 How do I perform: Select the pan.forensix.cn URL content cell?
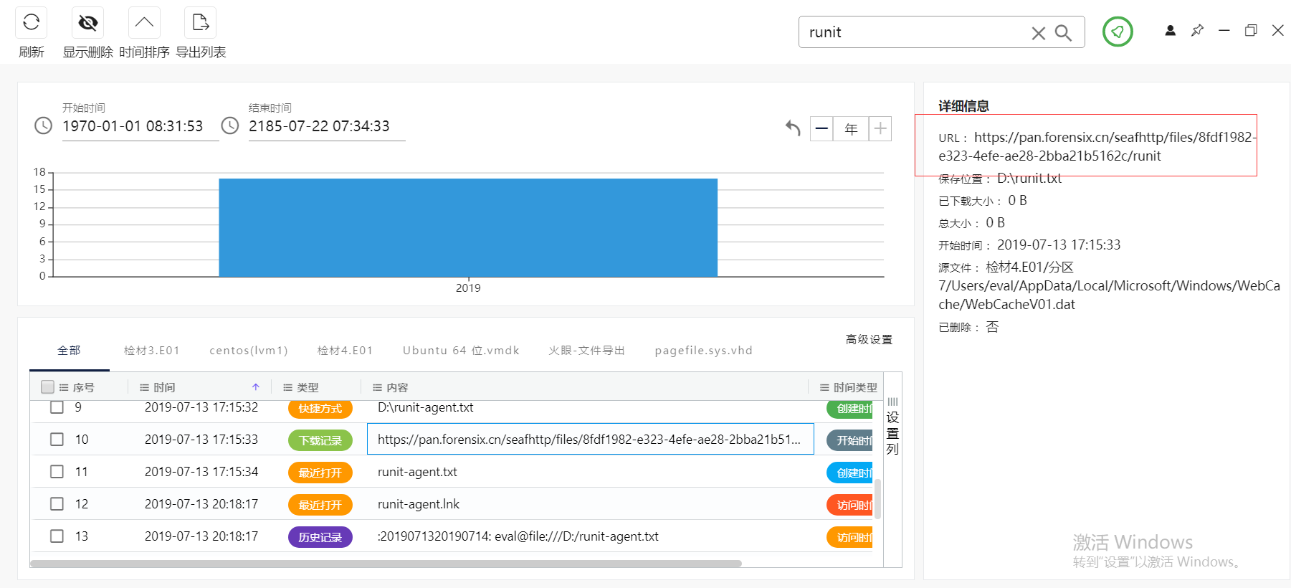[x=590, y=439]
